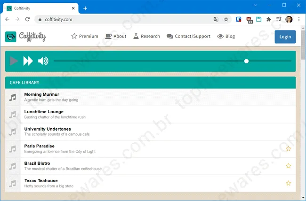Viewport: 306px width, 201px height.
Task: Click the Cafe Library header
Action: pos(150,83)
